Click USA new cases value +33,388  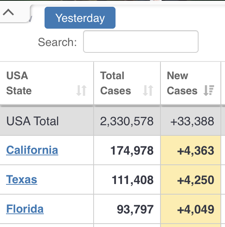[192, 121]
